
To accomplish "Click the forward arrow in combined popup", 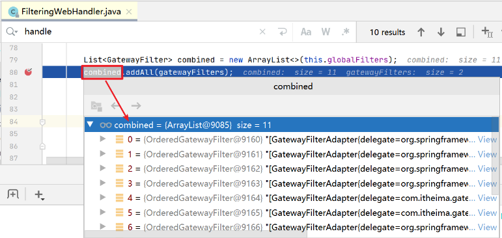I will pyautogui.click(x=136, y=105).
